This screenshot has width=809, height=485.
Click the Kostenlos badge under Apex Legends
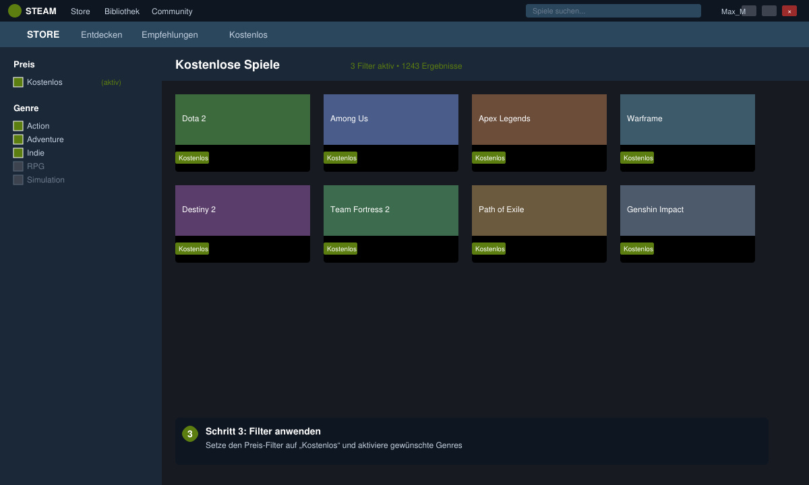click(489, 158)
